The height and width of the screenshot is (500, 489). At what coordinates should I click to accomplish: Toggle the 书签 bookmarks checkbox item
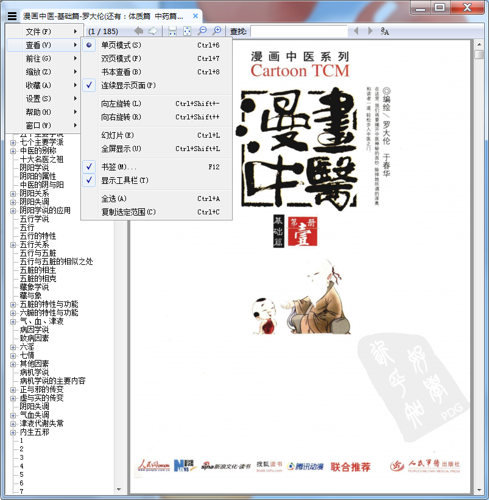click(118, 167)
